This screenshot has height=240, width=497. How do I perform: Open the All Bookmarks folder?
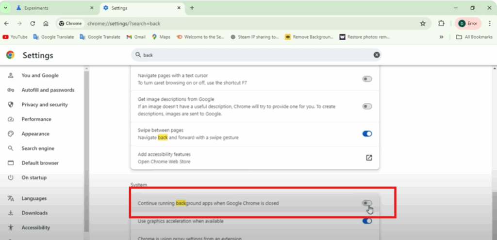pos(474,37)
